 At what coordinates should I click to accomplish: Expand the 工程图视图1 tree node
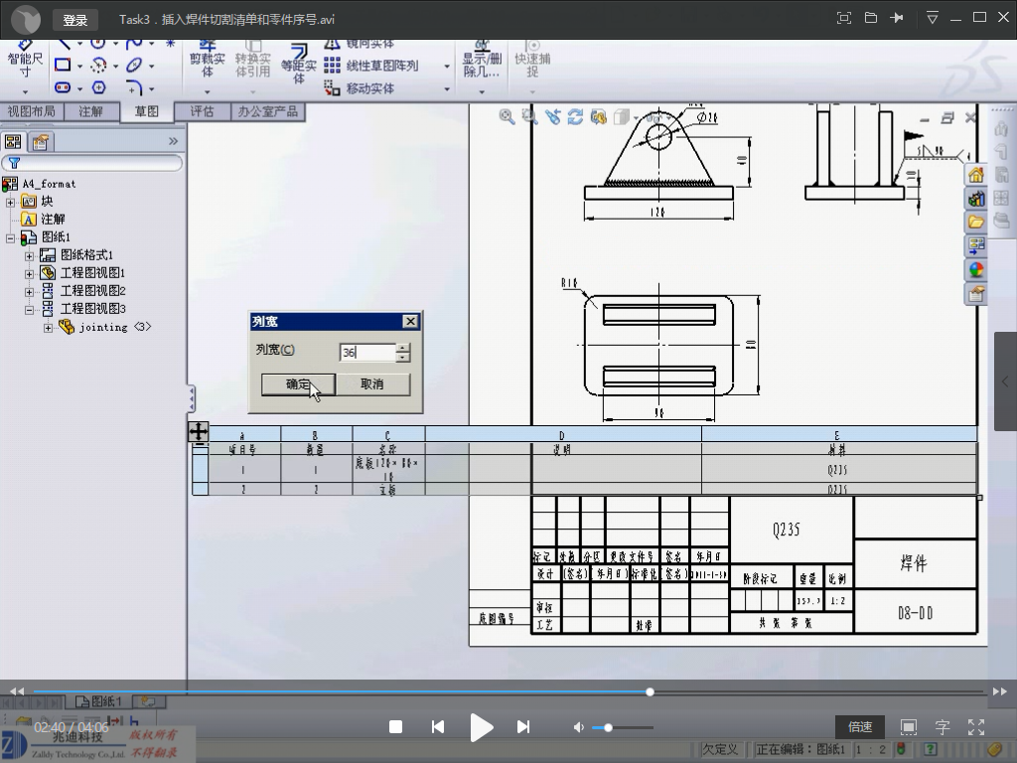29,274
